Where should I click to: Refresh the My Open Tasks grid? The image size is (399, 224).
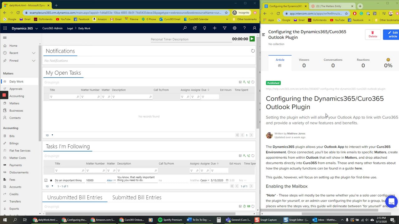253,82
